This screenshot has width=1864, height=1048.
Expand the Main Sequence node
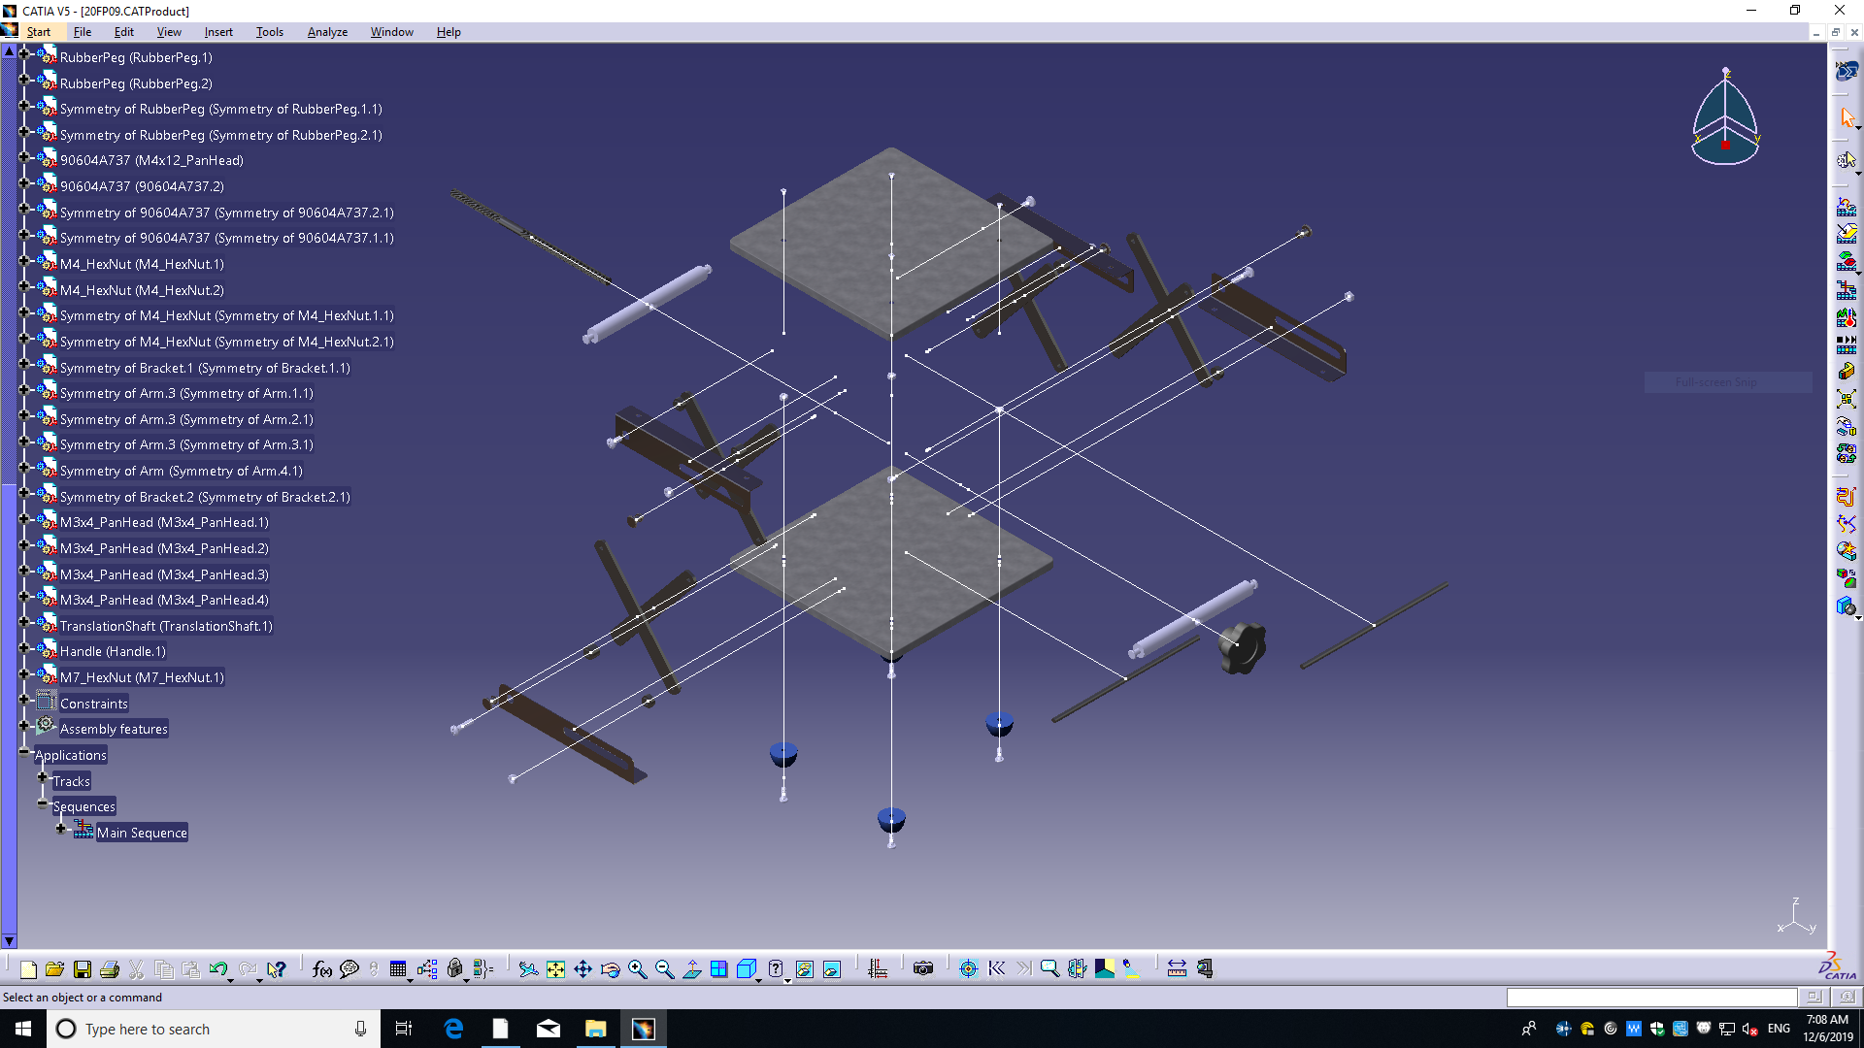(60, 829)
